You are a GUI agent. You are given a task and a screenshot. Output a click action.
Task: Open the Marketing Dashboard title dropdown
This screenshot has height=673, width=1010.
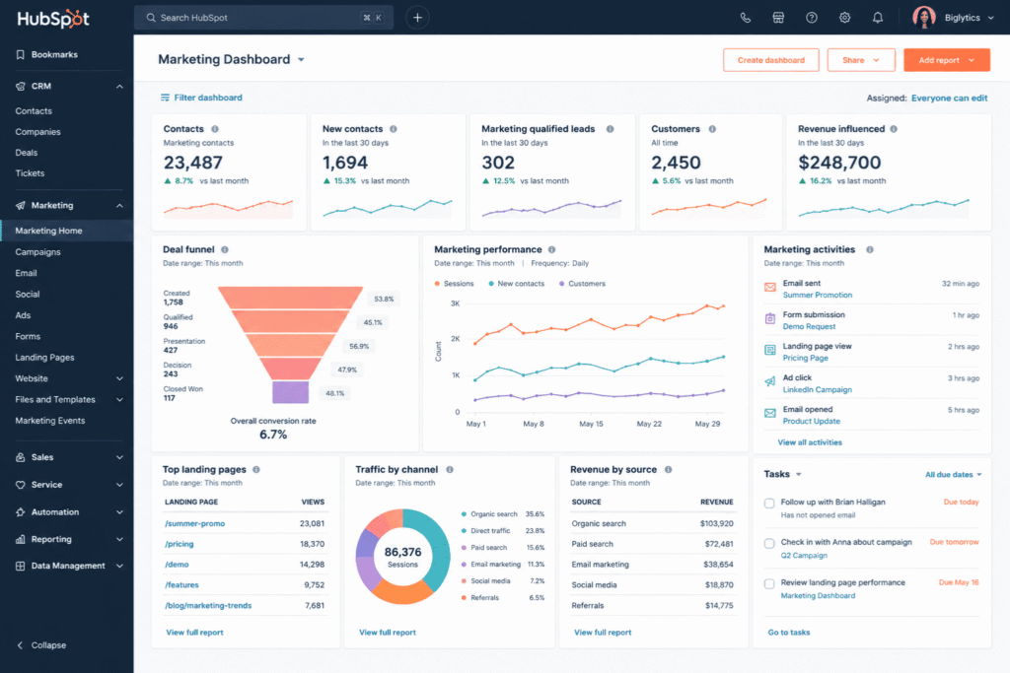click(301, 60)
